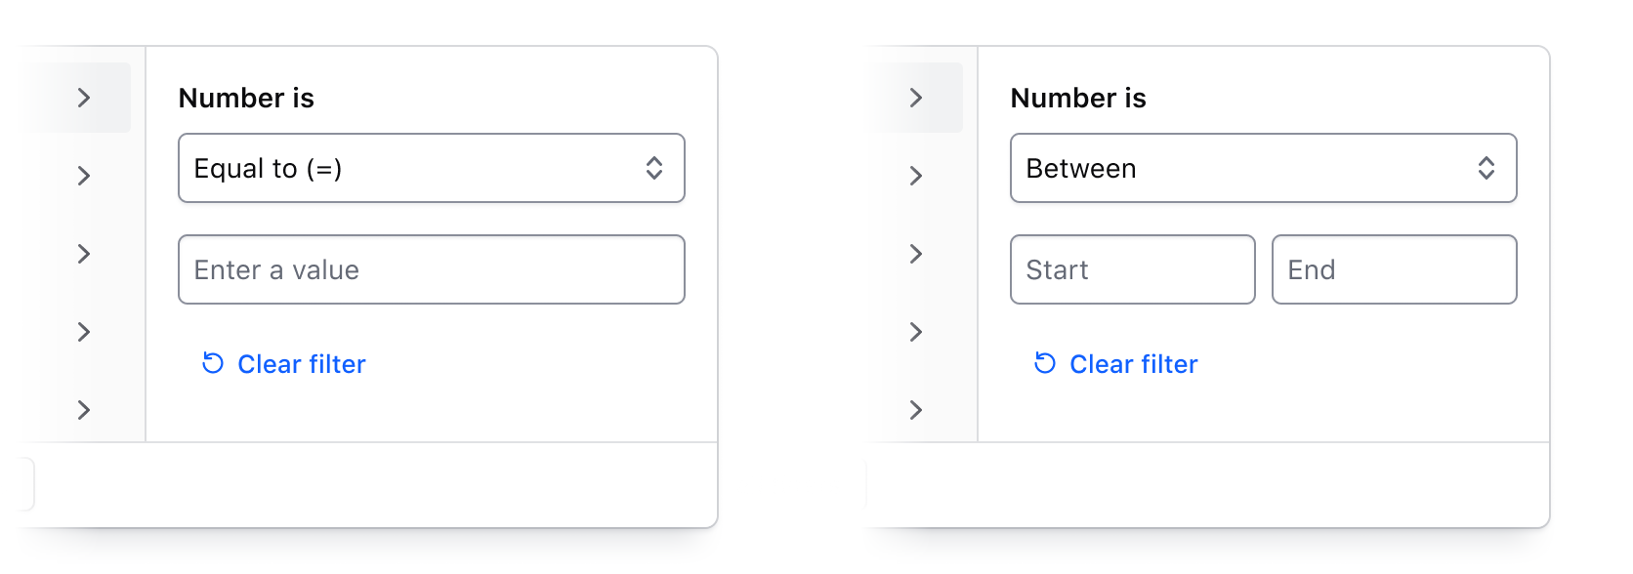The image size is (1633, 574).
Task: Click reset icon beside left 'Clear filter'
Action: pyautogui.click(x=213, y=363)
